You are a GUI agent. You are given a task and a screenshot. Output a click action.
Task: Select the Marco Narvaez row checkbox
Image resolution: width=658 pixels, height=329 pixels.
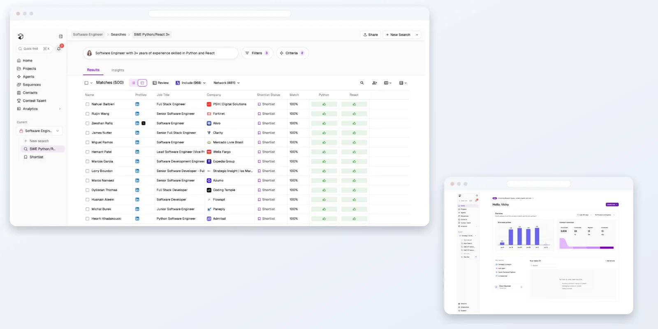click(87, 181)
